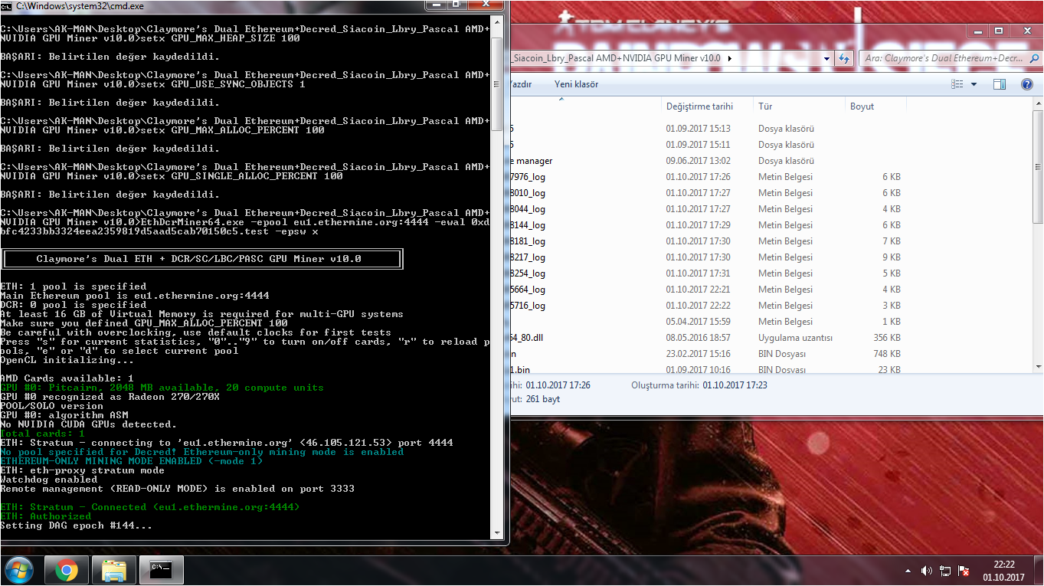Viewport: 1044px width, 586px height.
Task: Launch Google Chrome from the taskbar
Action: point(67,571)
